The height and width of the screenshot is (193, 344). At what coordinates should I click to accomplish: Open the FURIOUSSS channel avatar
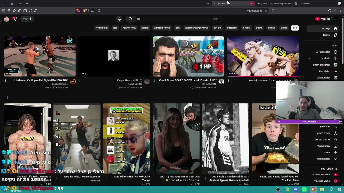[221, 81]
